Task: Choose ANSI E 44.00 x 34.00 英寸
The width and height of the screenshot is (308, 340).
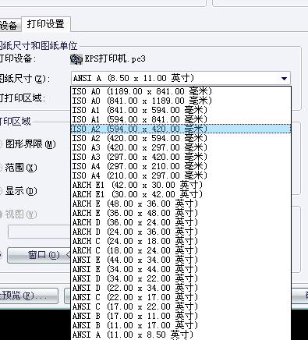Action: pos(181,260)
